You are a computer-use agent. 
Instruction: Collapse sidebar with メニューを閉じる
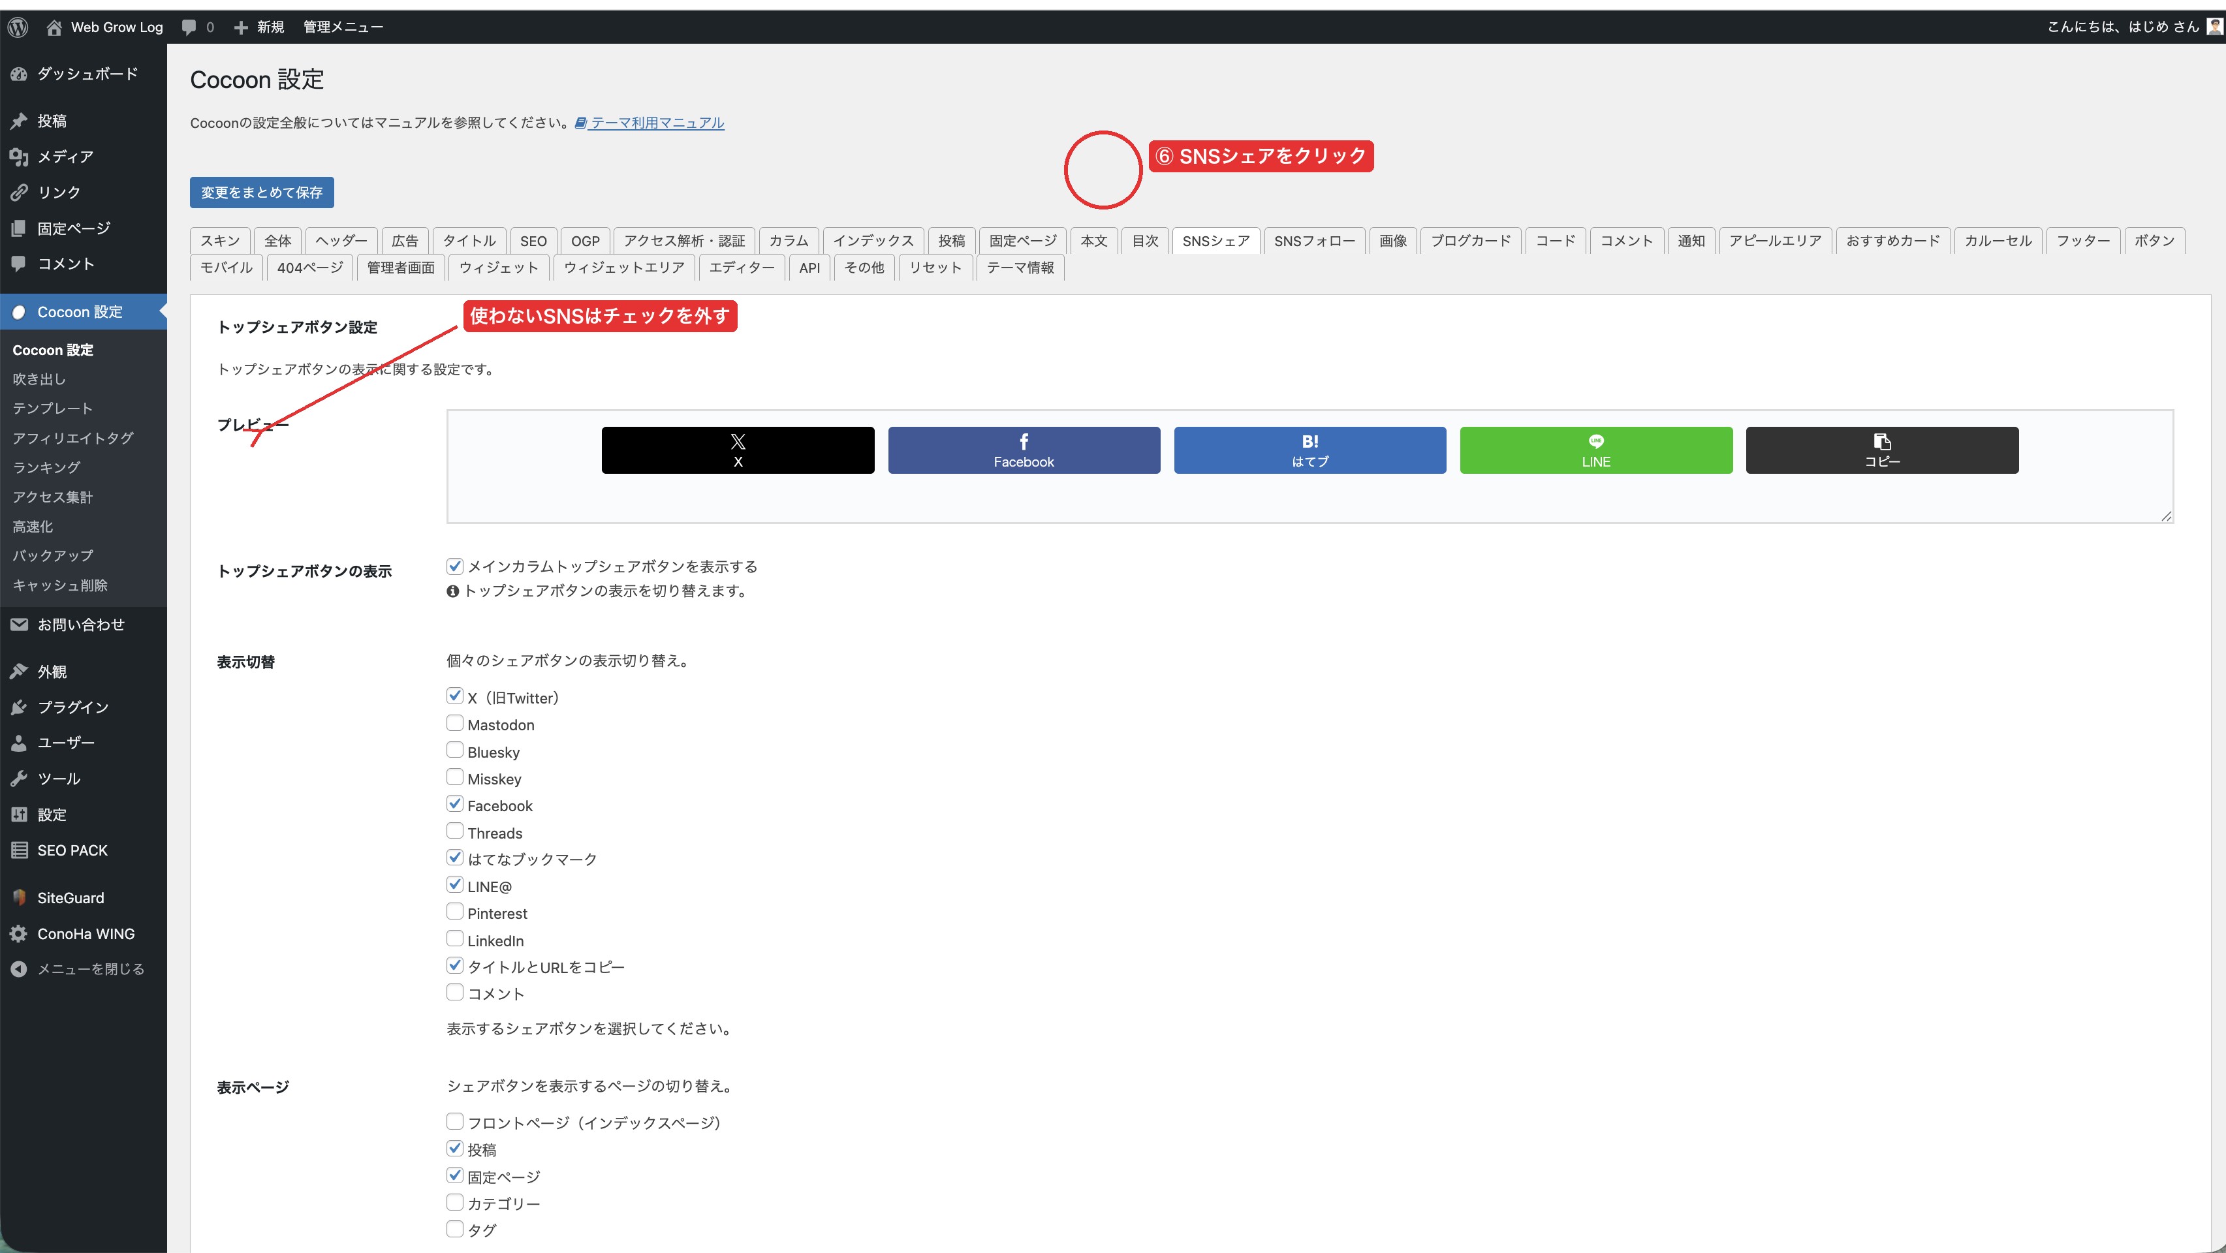[83, 968]
